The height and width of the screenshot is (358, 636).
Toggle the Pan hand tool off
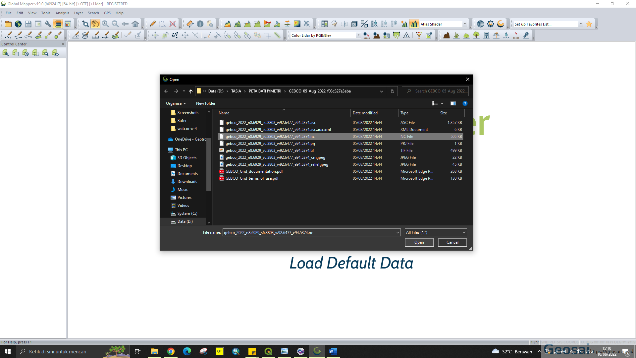tap(95, 24)
